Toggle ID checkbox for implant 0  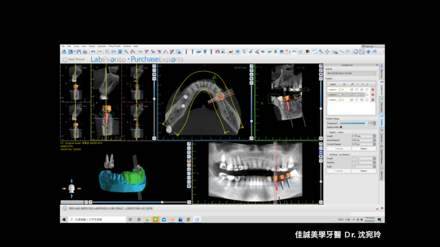tap(340, 89)
